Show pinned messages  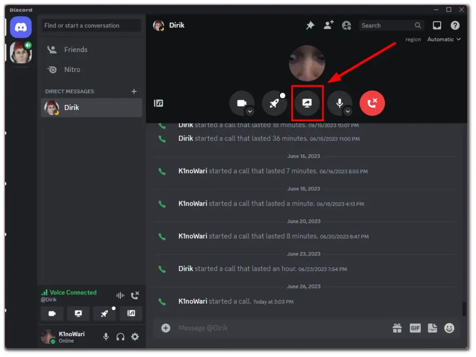tap(310, 26)
